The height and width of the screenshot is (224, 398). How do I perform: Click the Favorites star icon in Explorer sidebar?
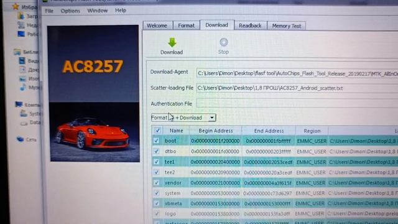coord(16,7)
